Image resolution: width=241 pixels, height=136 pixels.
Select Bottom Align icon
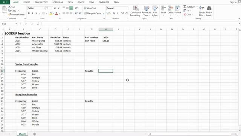pos(71,8)
